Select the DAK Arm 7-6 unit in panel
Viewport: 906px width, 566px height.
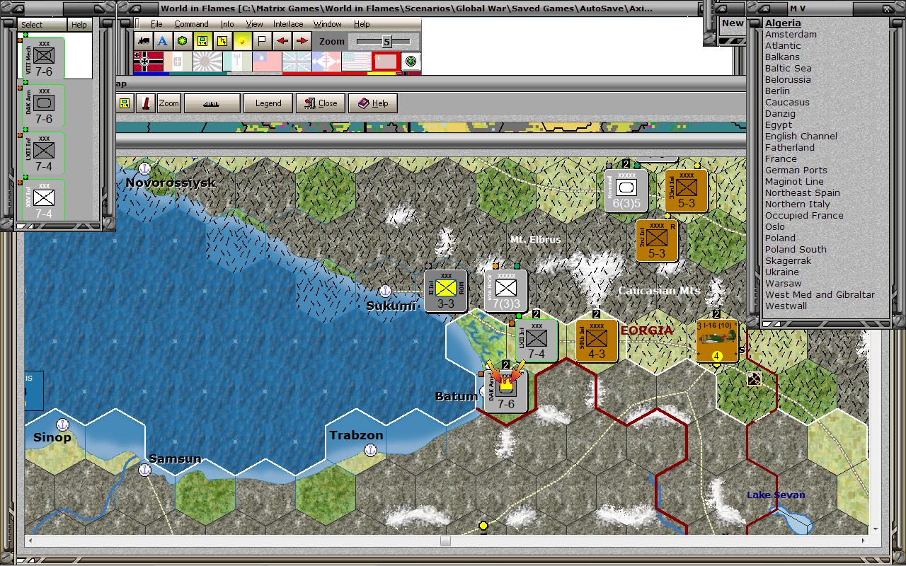pos(43,106)
